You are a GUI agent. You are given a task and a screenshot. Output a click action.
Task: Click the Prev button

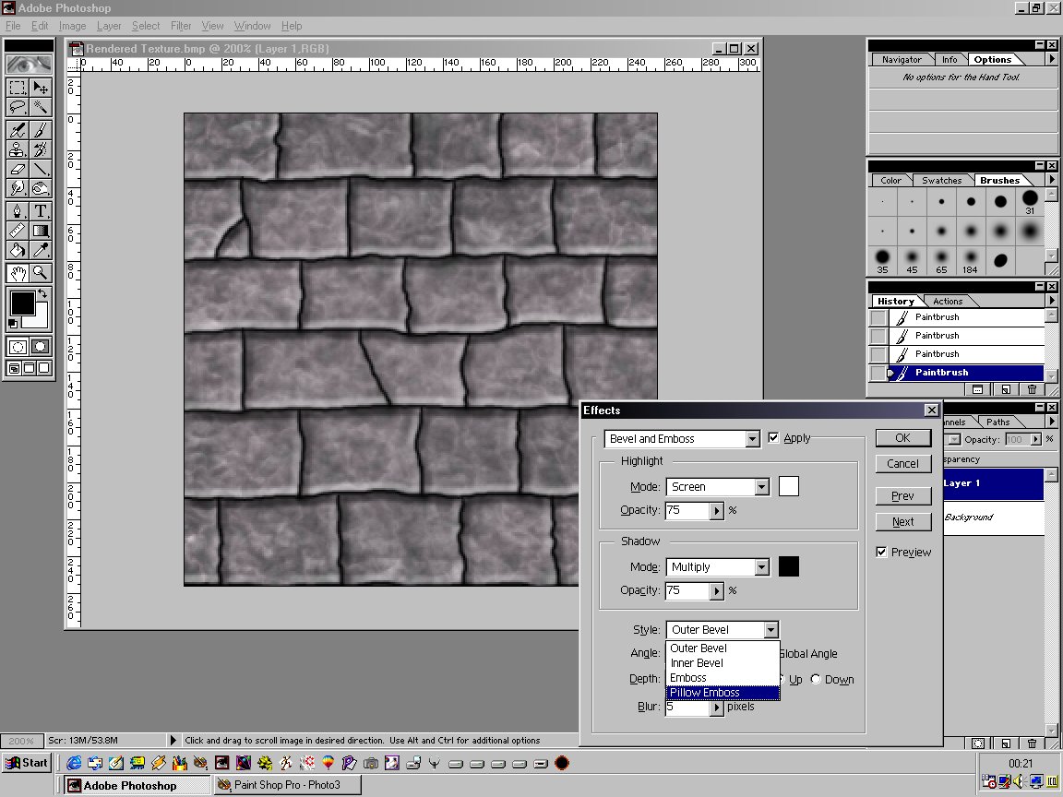click(903, 496)
